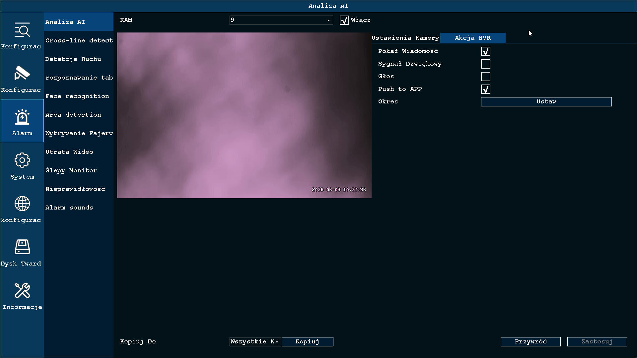Open Detekcja Ruchu menu item

[x=79, y=59]
